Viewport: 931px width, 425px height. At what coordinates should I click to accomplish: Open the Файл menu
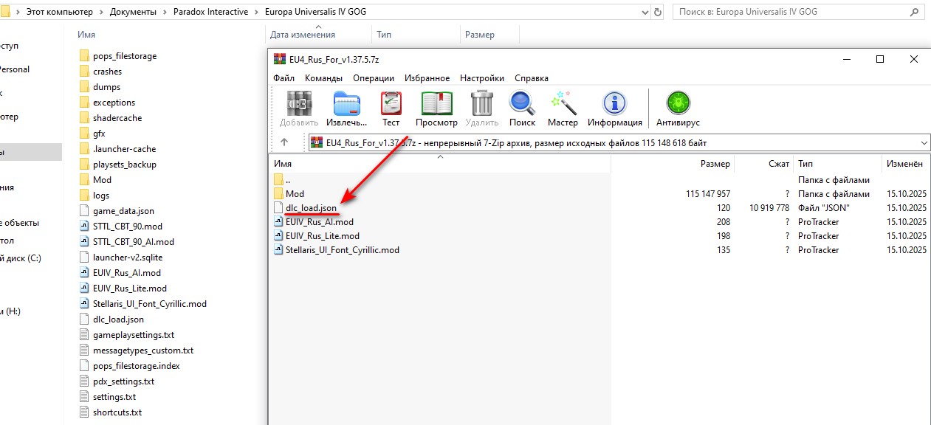[x=284, y=78]
